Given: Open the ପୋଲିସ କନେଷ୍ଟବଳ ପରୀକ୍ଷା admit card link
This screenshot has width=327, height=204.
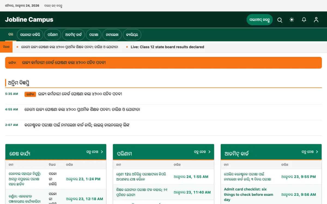Looking at the screenshot, I should tap(247, 177).
